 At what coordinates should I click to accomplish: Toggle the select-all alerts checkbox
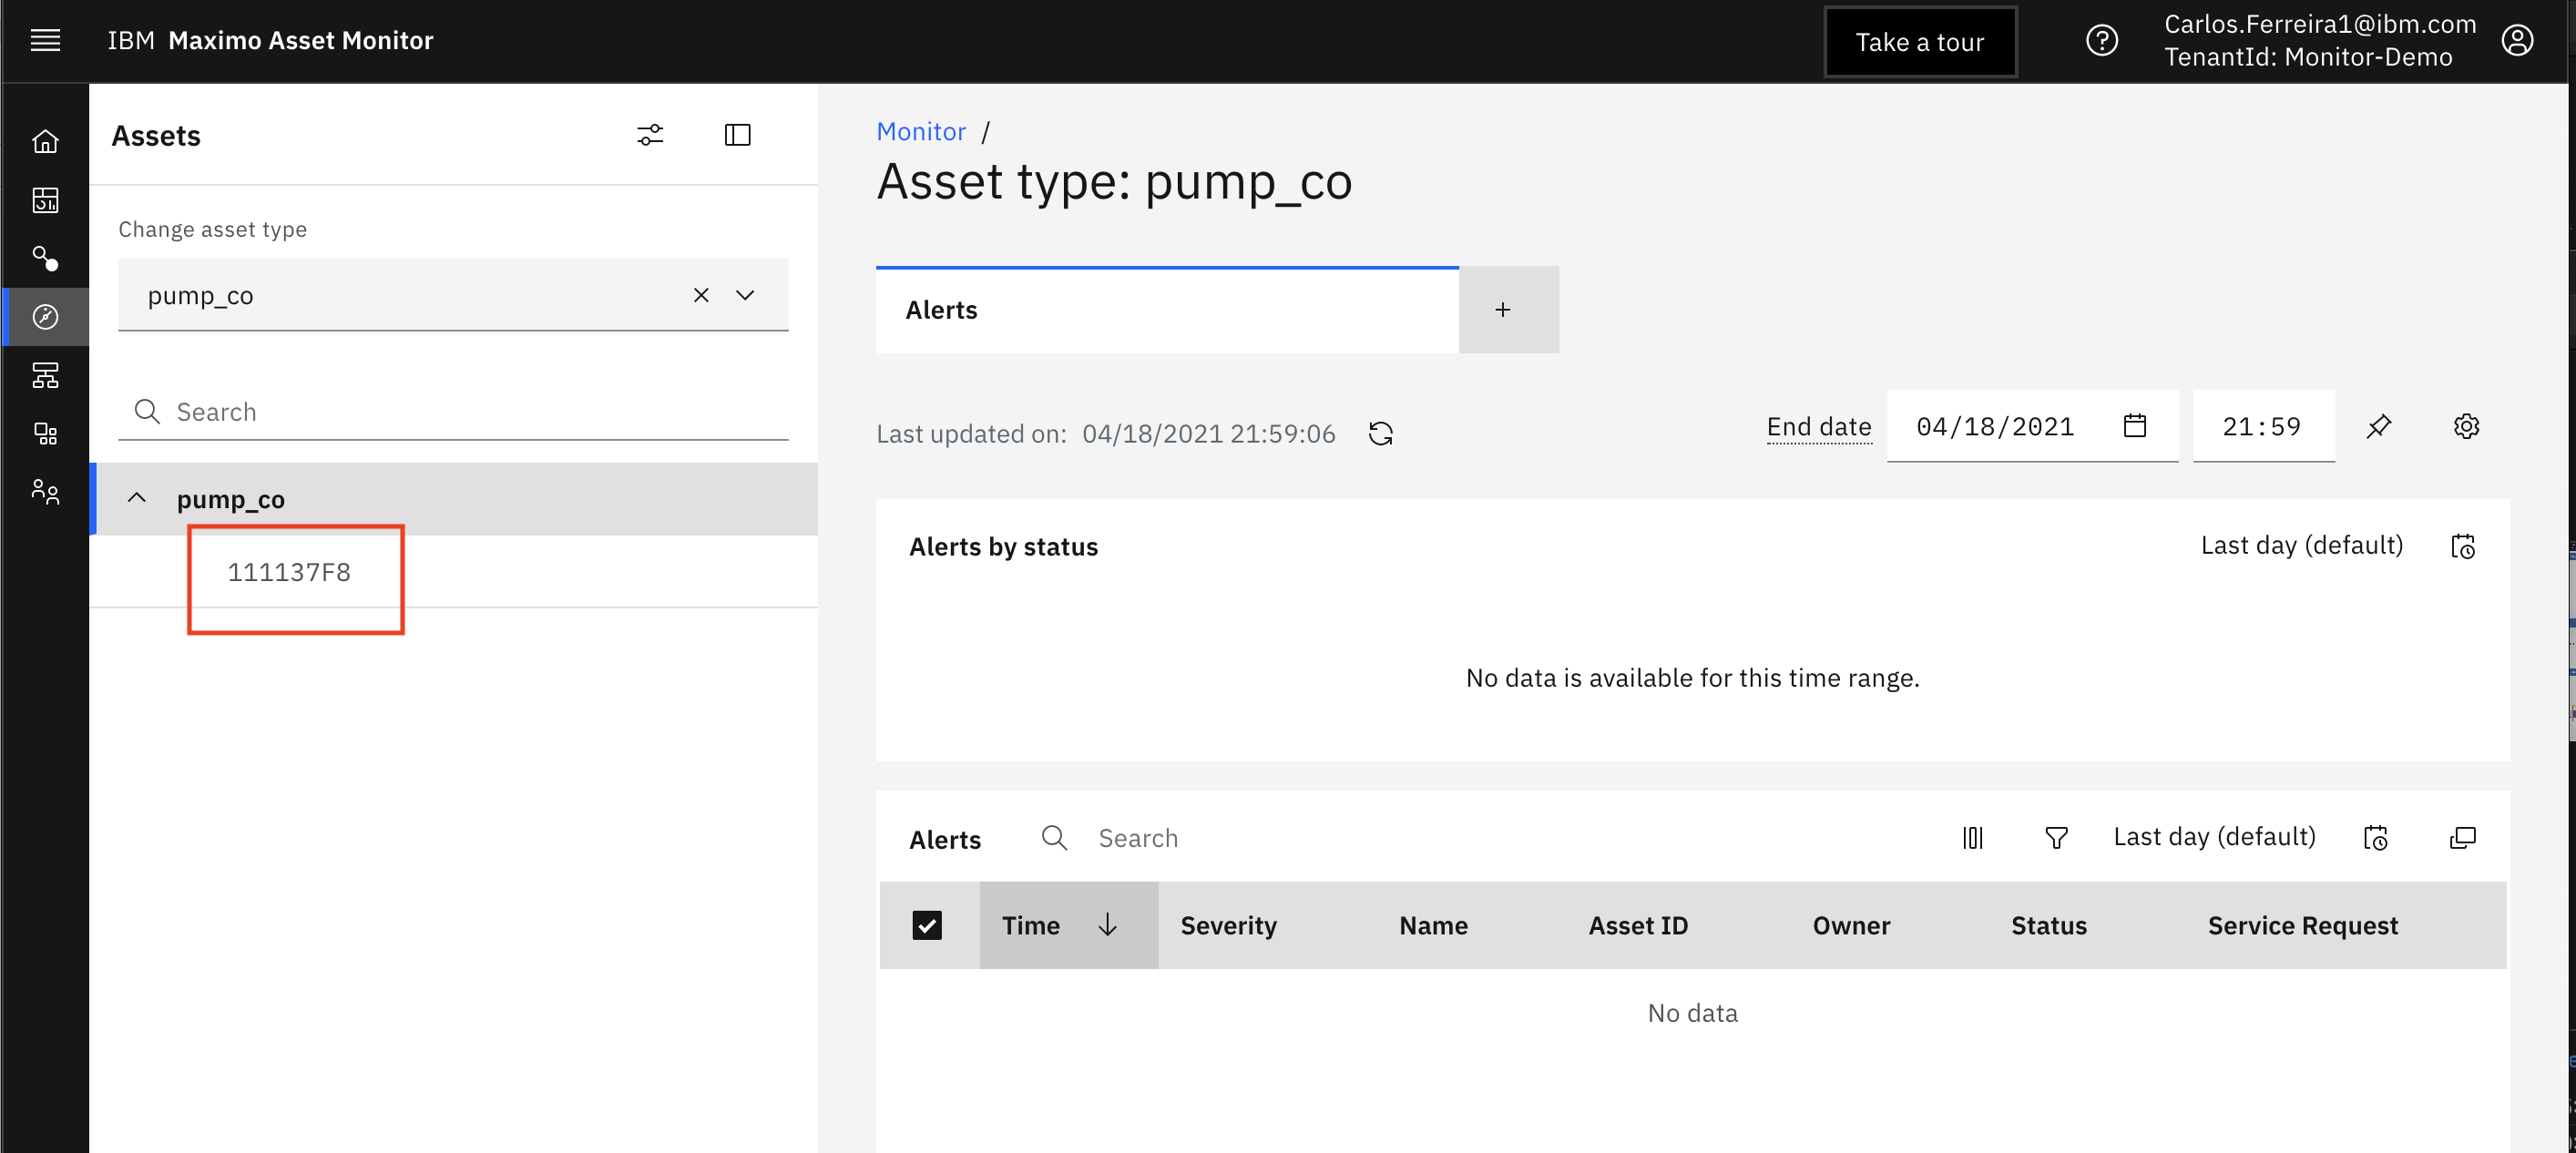point(927,925)
